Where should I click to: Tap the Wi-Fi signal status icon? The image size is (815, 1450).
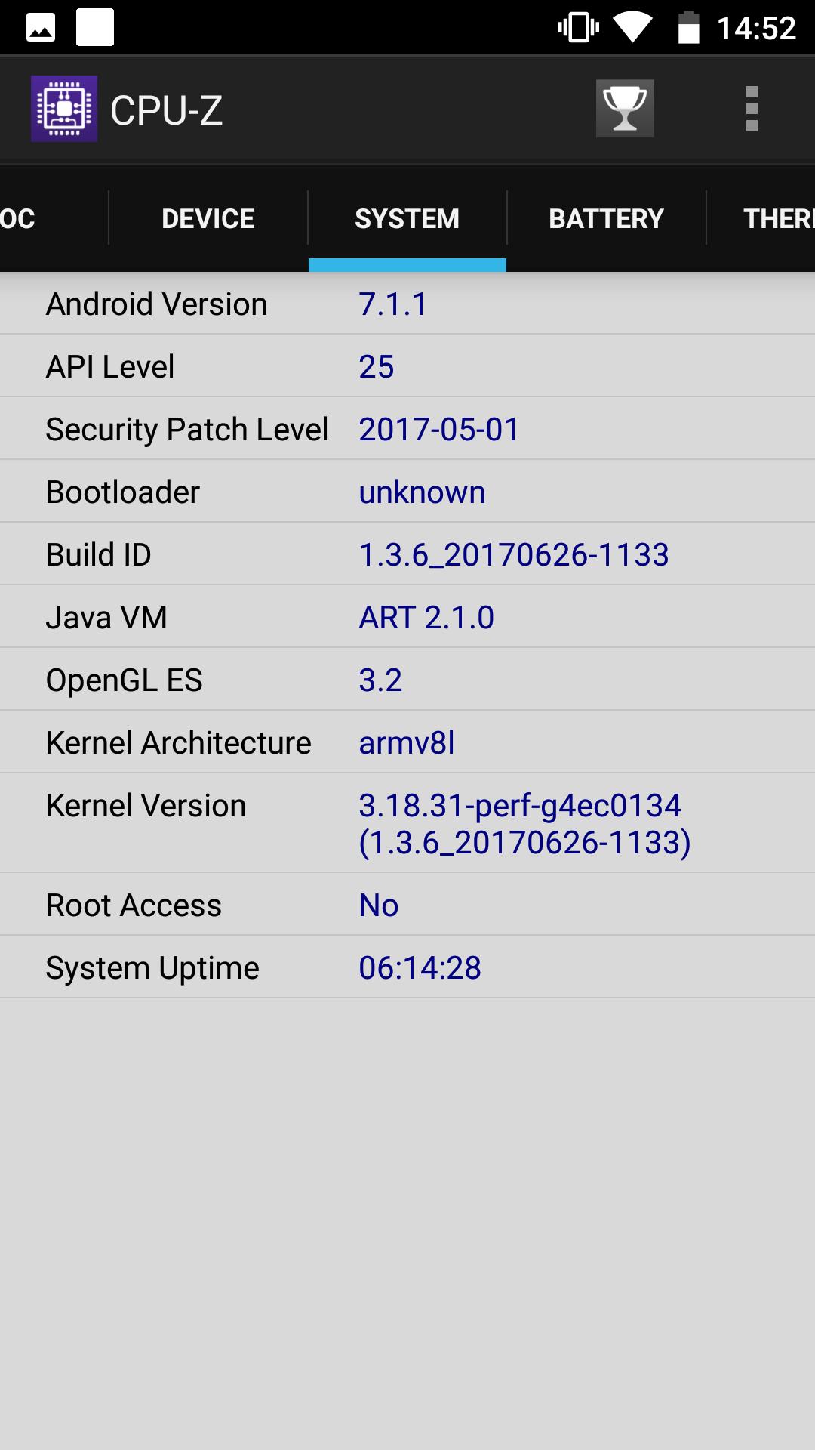tap(632, 28)
